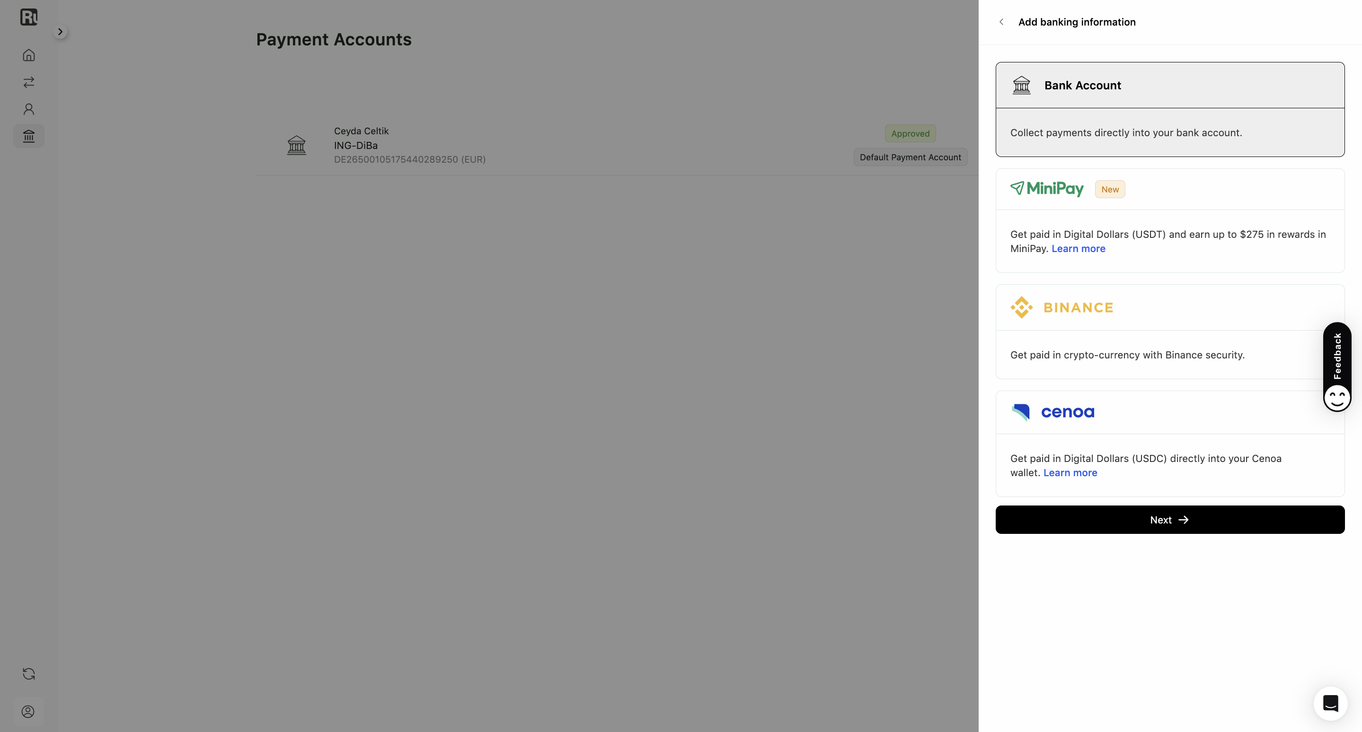Open the Cenoa Learn more link

point(1070,473)
